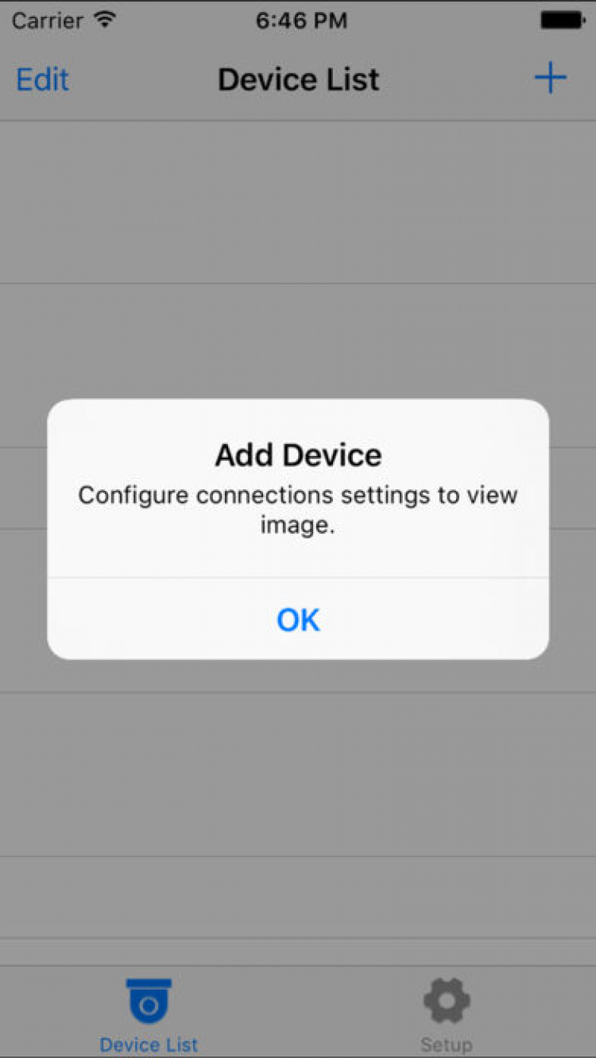596x1058 pixels.
Task: Tap the Configure connections settings message text
Action: pyautogui.click(x=298, y=509)
